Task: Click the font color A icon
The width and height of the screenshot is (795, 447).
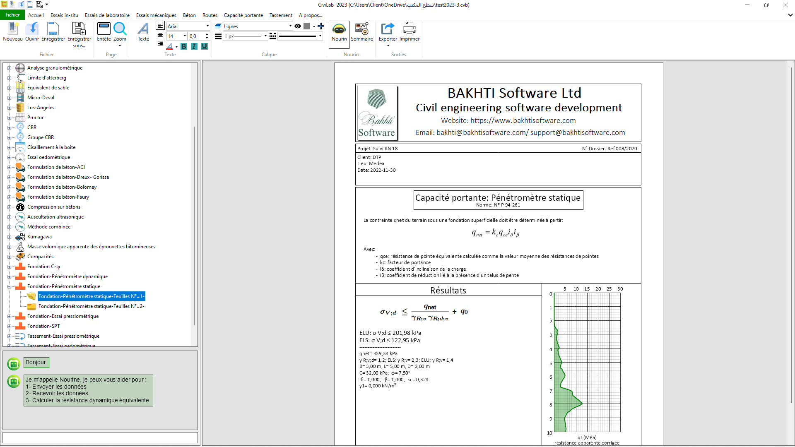Action: [x=169, y=46]
